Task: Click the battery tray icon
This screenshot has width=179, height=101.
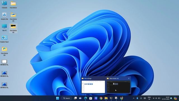Action: pyautogui.click(x=159, y=98)
